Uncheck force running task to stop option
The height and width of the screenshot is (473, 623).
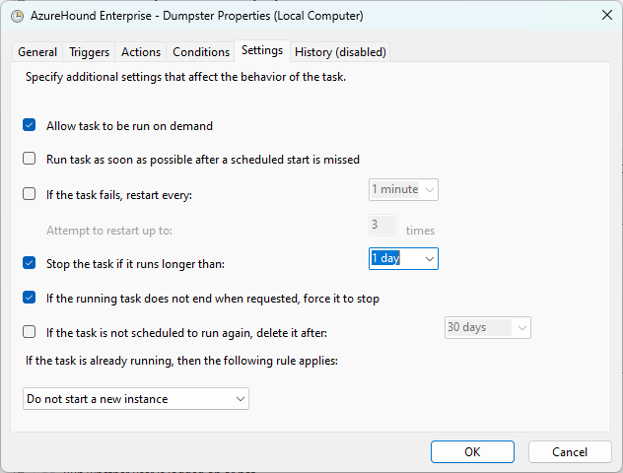point(29,298)
